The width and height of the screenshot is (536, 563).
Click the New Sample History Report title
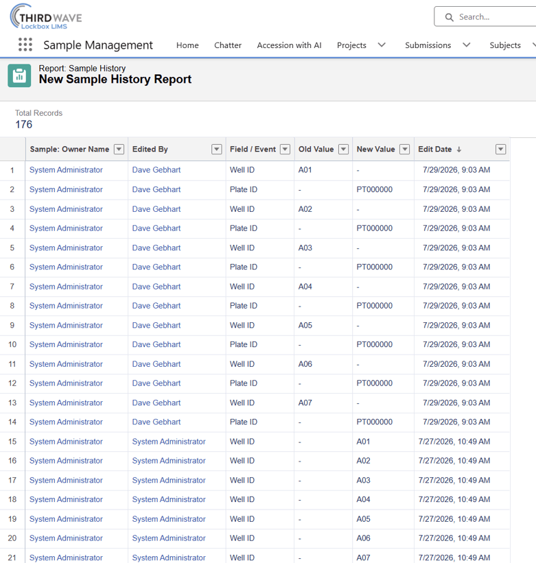[x=115, y=80]
